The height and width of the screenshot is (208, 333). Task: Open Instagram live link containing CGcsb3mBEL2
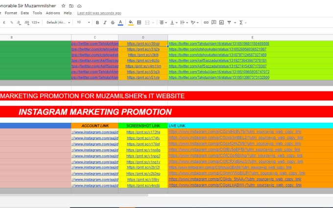pyautogui.click(x=236, y=138)
